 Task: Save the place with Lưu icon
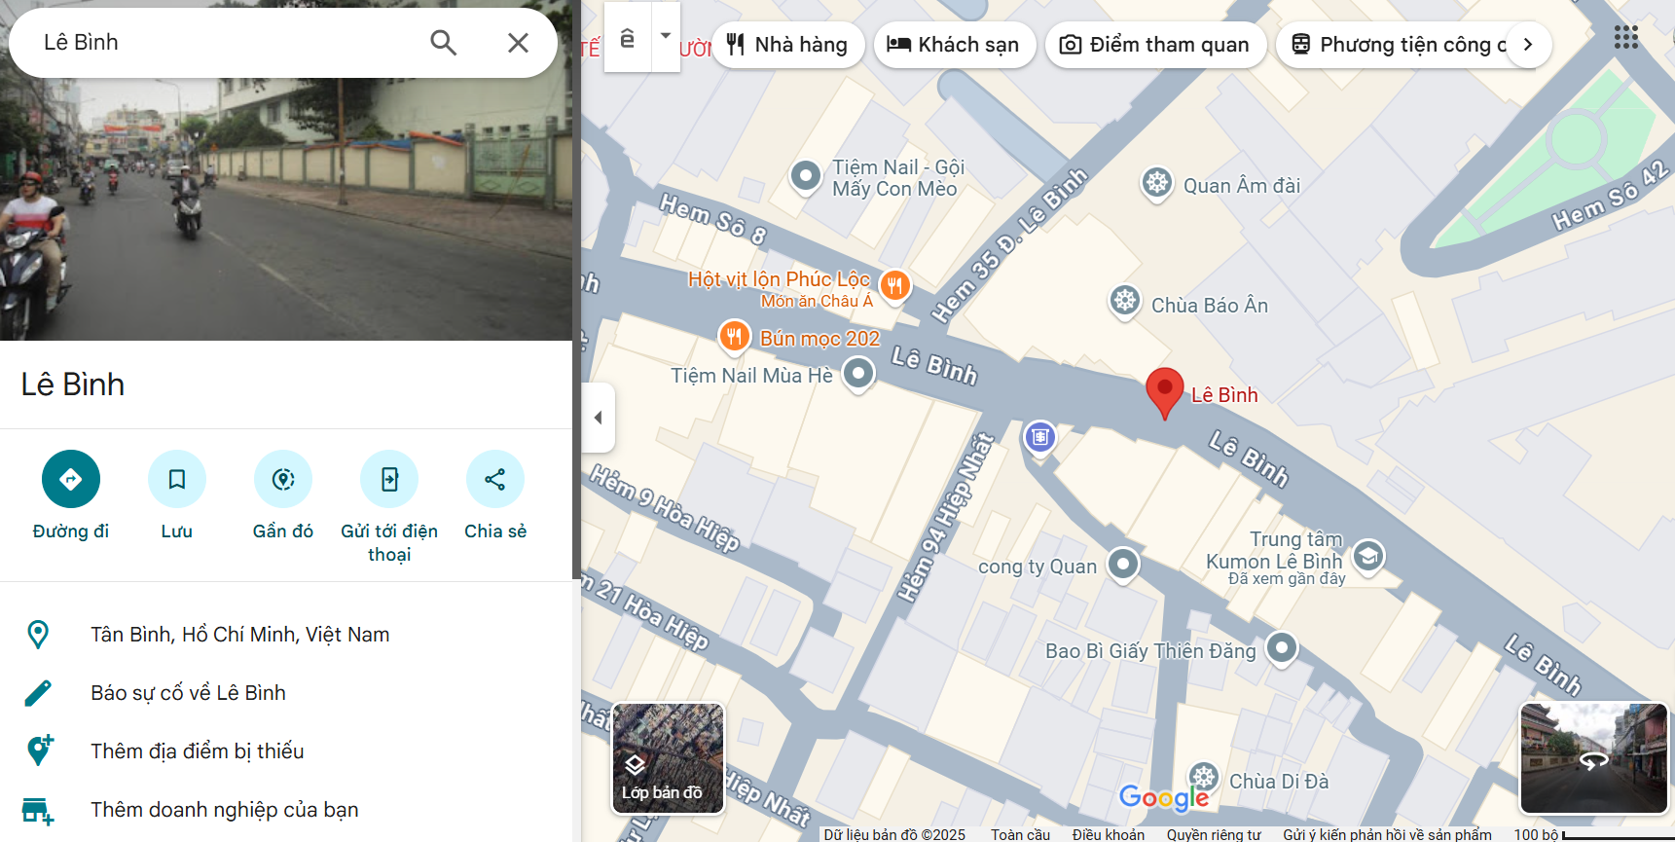177,479
